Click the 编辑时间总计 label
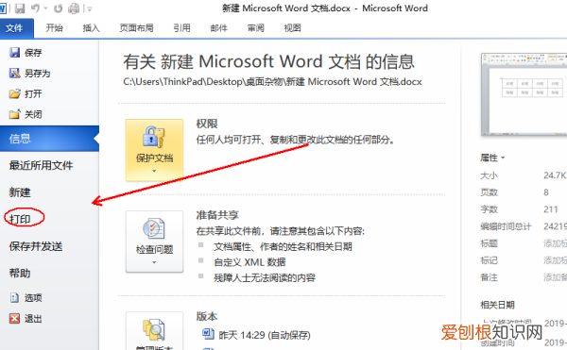The width and height of the screenshot is (567, 350). click(506, 226)
